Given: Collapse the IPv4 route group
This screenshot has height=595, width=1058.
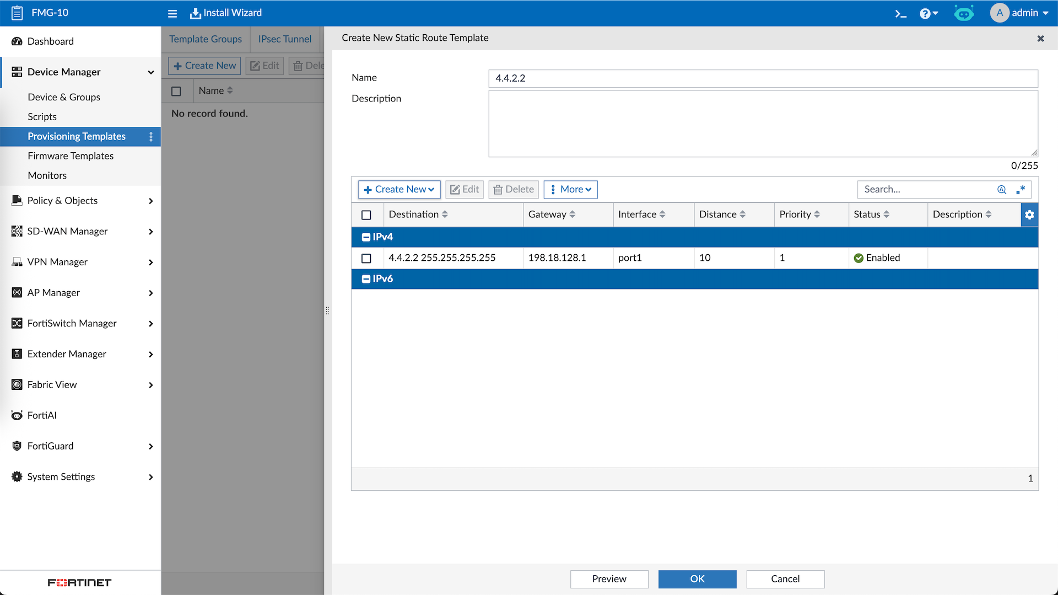Looking at the screenshot, I should pyautogui.click(x=366, y=237).
